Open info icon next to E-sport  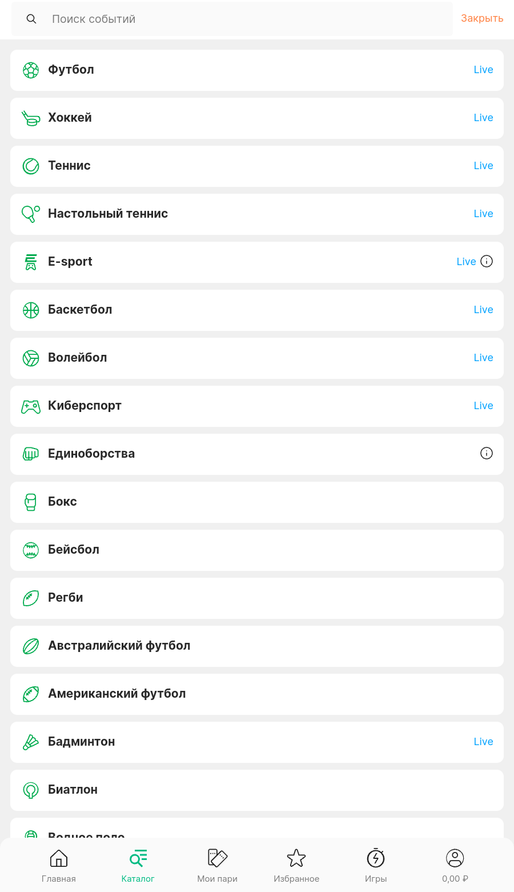[x=487, y=262]
